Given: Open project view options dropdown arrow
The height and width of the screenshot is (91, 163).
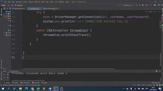Looking at the screenshot, I should pos(7,8).
